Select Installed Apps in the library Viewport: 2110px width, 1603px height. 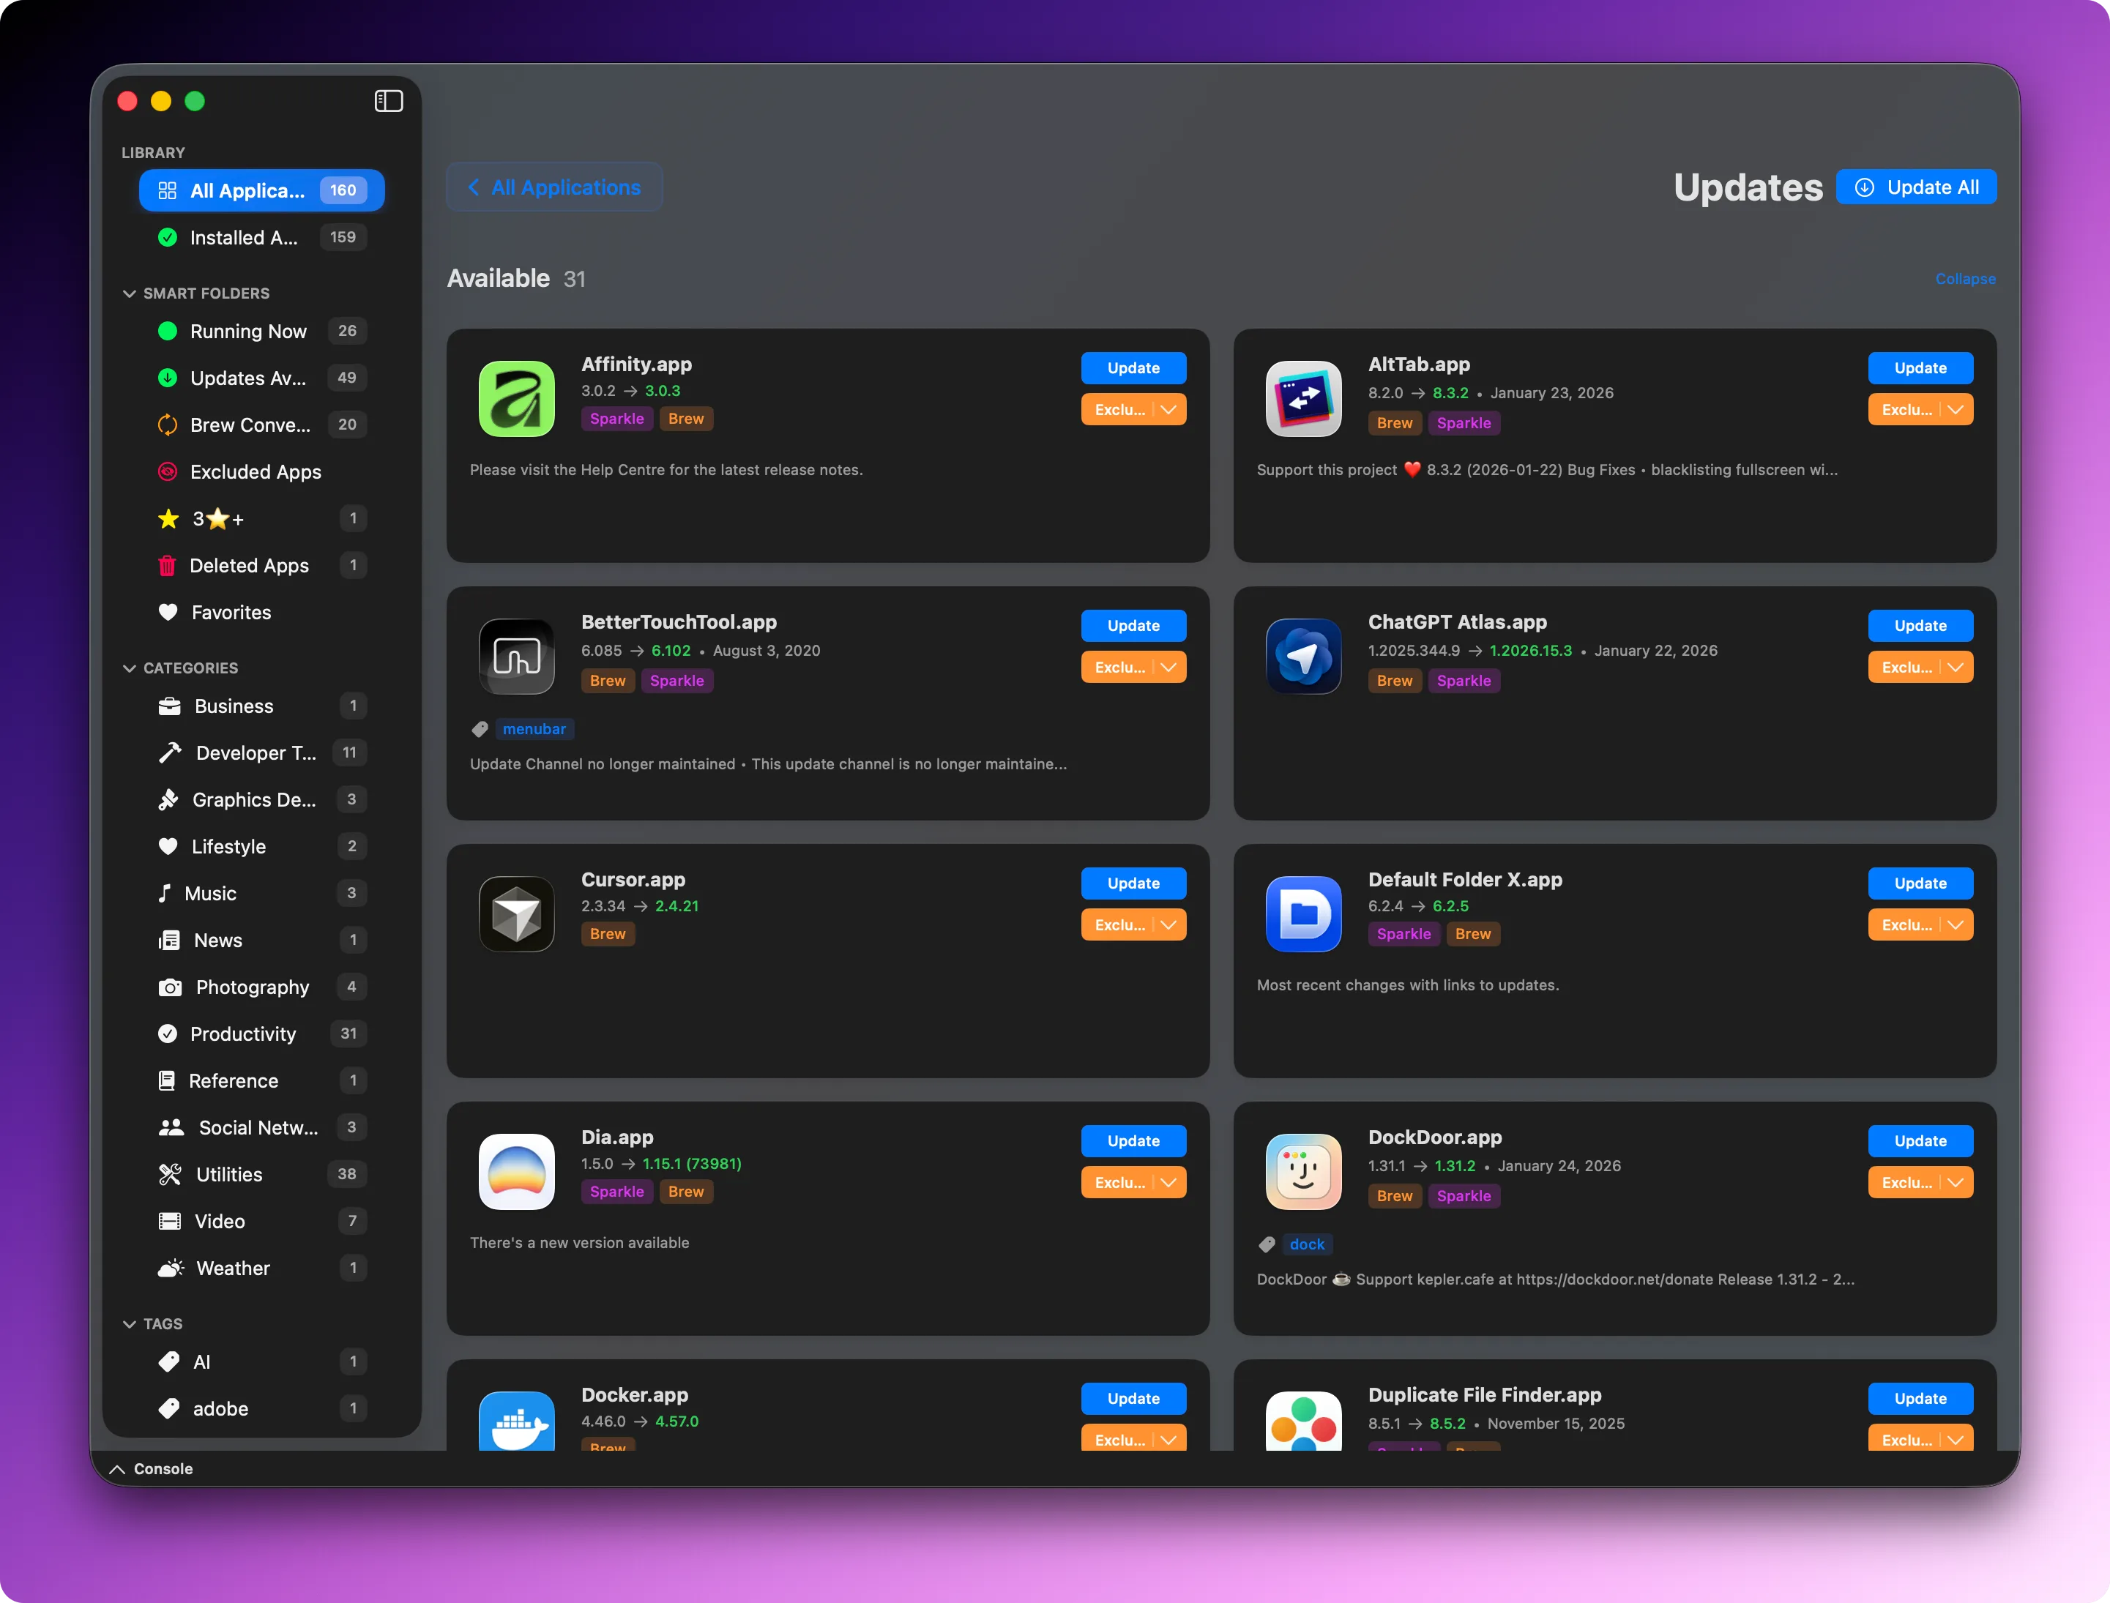[x=261, y=236]
